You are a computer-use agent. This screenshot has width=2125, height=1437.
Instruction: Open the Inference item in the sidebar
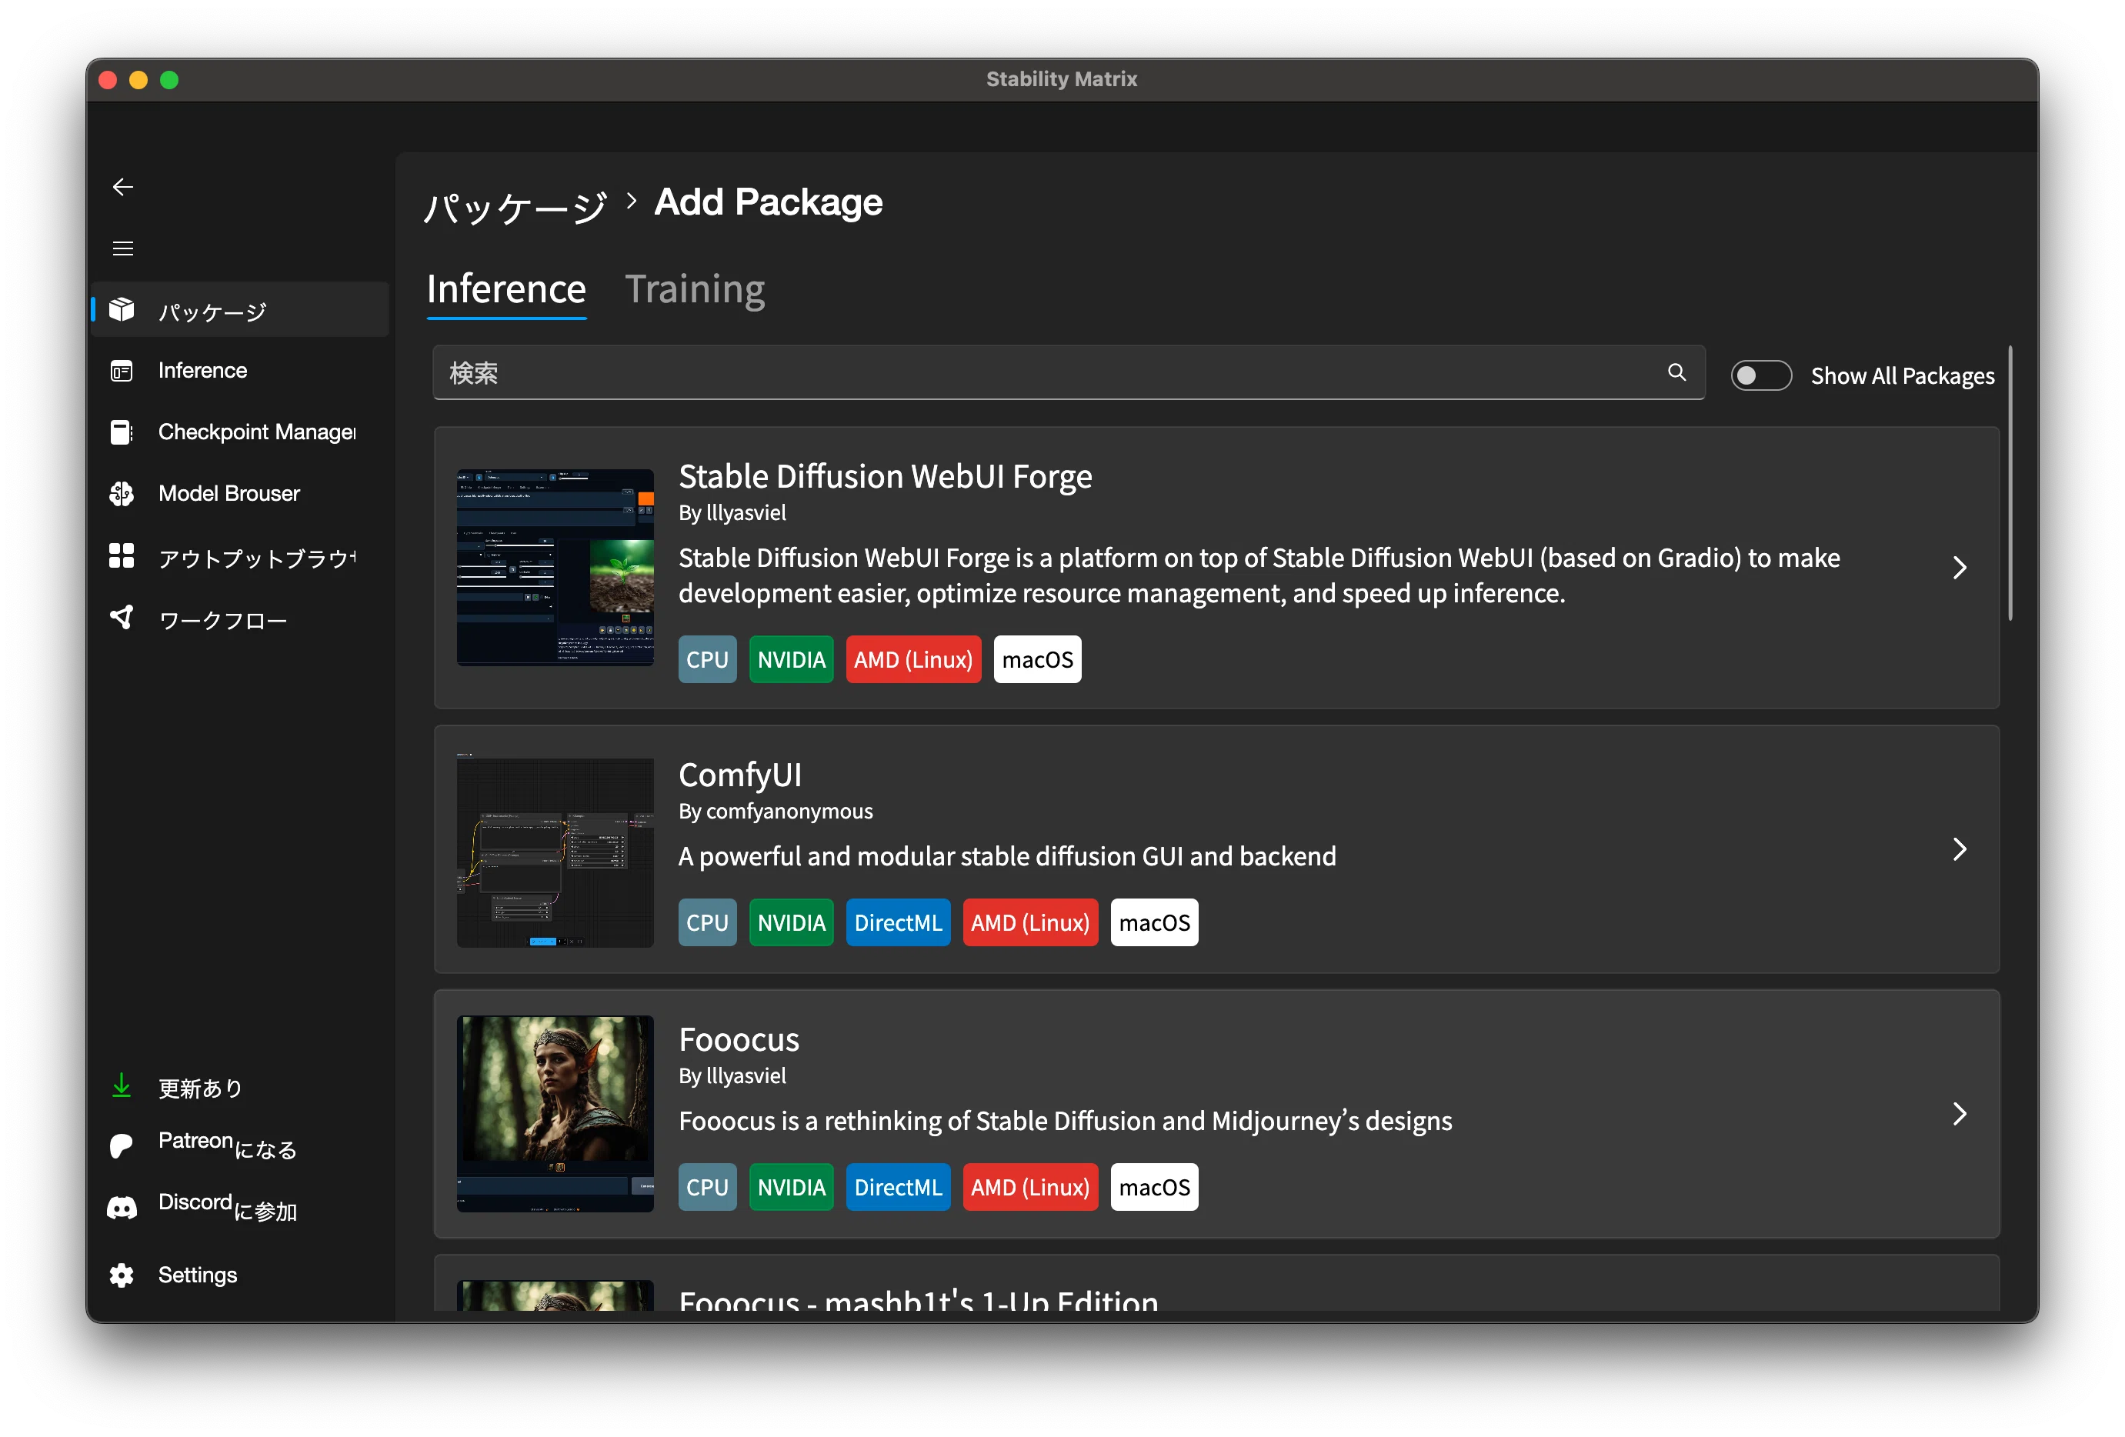[x=241, y=370]
